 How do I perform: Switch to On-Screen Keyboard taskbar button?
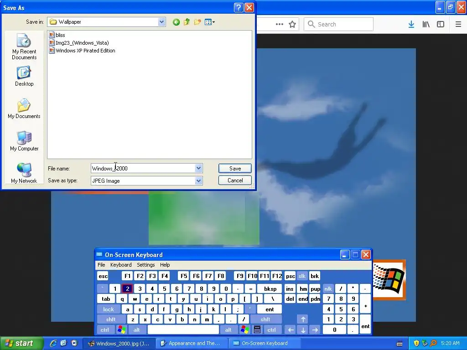point(264,343)
